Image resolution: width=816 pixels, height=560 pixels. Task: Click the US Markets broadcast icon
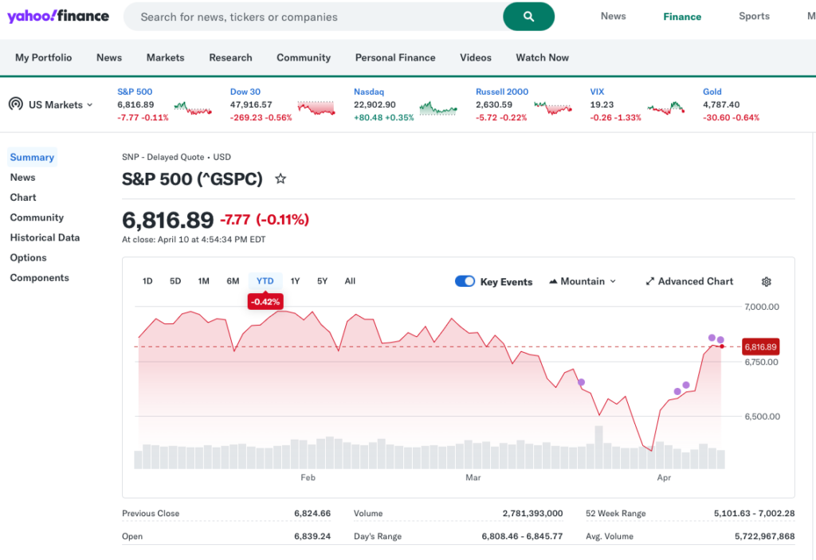(x=15, y=104)
